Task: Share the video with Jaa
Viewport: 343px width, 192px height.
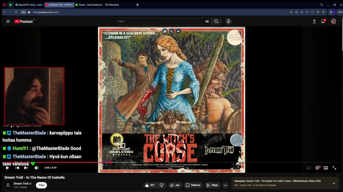Action: click(175, 185)
